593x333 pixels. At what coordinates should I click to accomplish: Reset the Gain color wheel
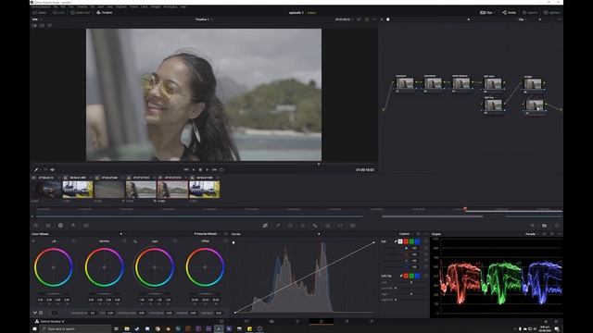(x=175, y=240)
